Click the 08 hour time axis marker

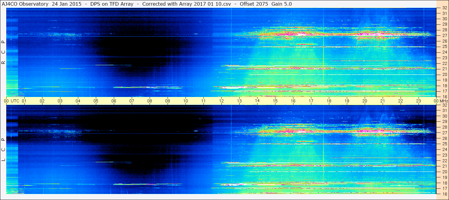(150, 101)
